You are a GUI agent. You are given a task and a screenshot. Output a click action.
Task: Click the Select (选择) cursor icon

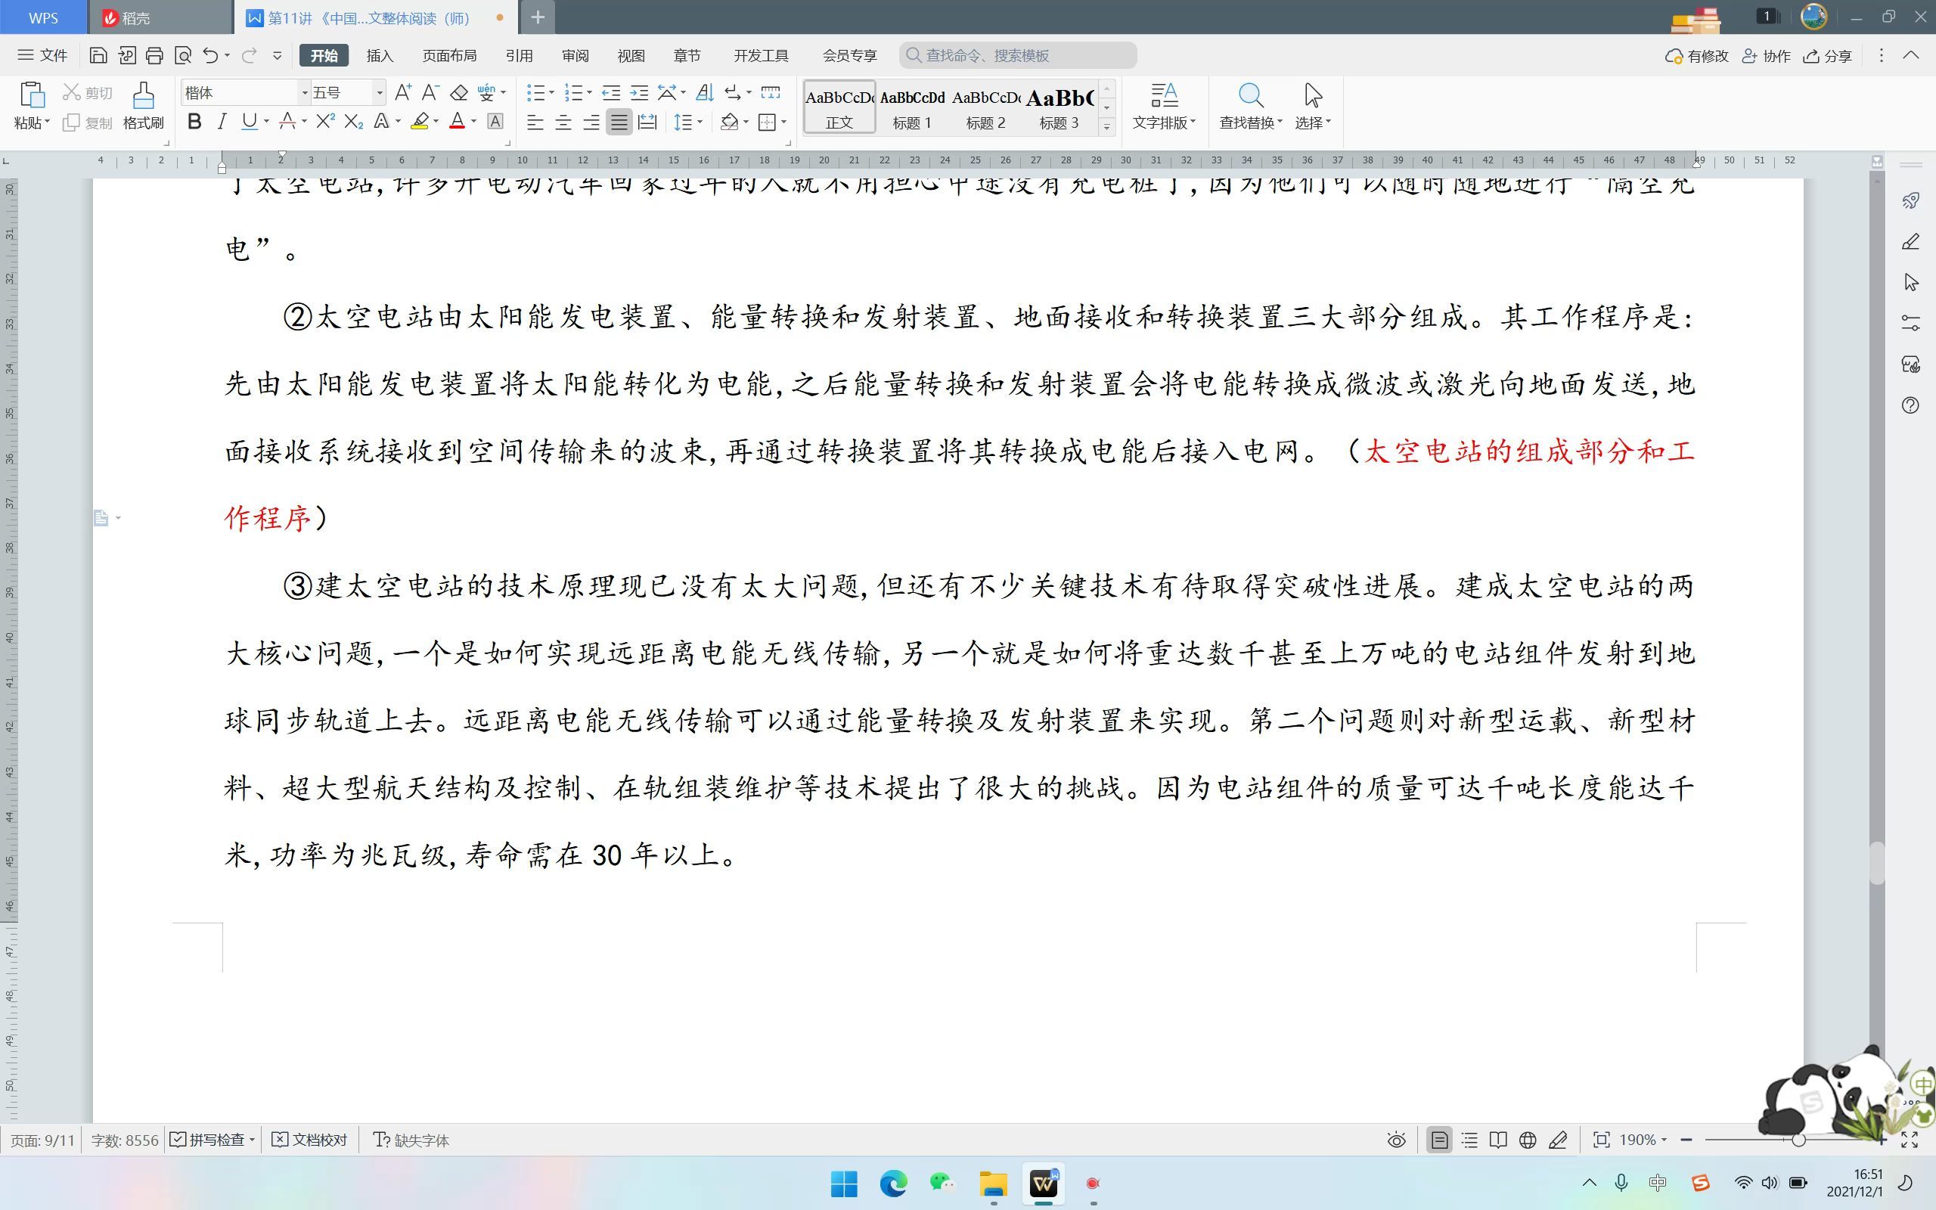coord(1313,95)
